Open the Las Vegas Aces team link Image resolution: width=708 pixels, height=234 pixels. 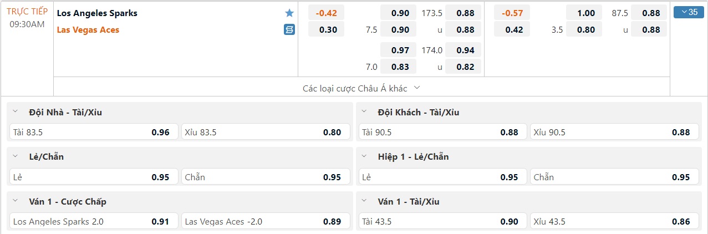pyautogui.click(x=88, y=30)
